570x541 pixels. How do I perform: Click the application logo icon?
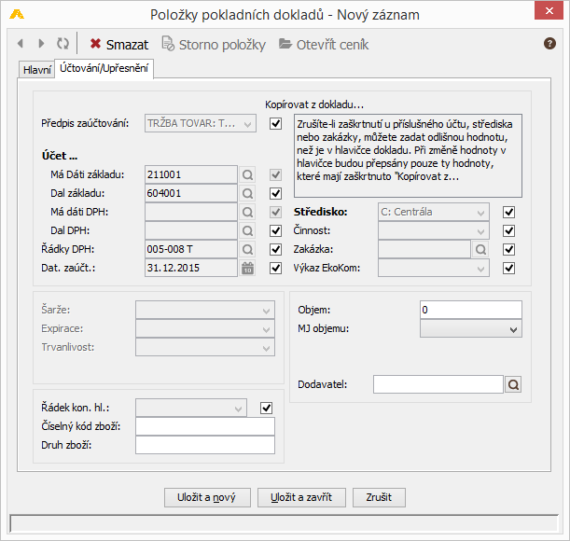17,14
